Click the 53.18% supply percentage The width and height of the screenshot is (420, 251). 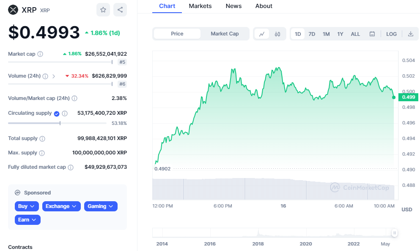click(119, 123)
